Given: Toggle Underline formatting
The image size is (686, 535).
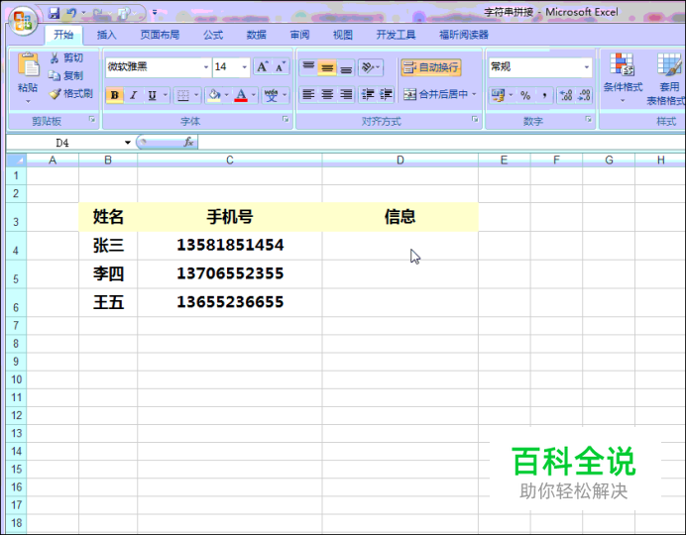Looking at the screenshot, I should (152, 95).
